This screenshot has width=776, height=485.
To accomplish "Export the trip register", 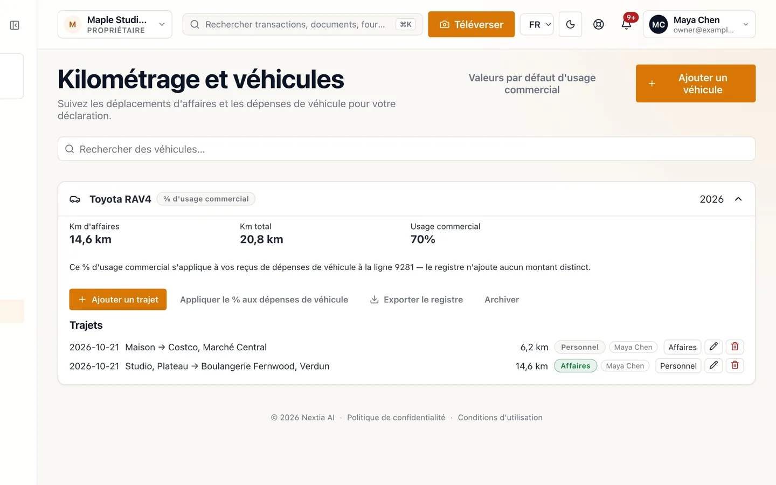I will coord(417,300).
